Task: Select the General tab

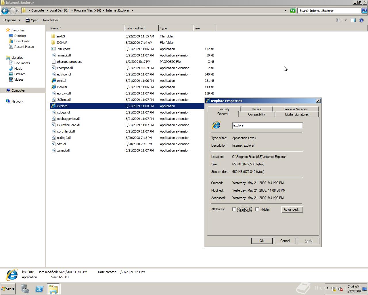Action: click(223, 114)
